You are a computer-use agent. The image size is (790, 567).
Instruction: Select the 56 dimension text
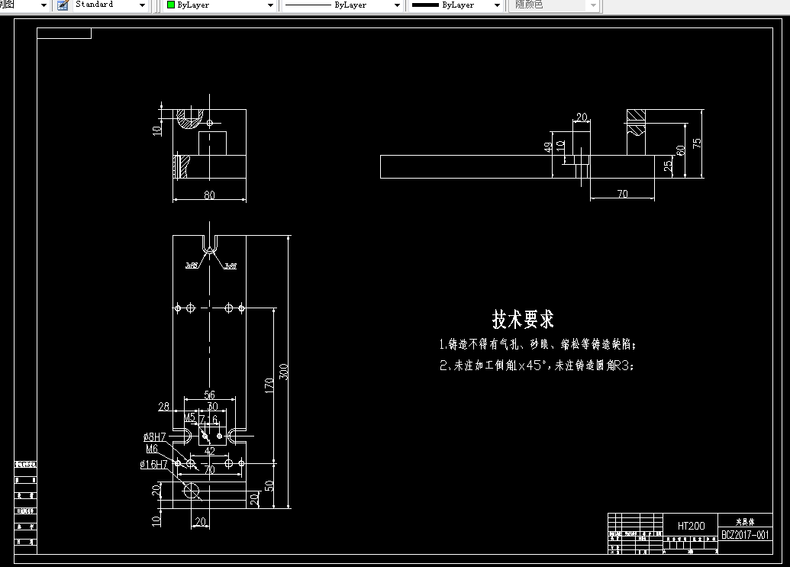(209, 395)
